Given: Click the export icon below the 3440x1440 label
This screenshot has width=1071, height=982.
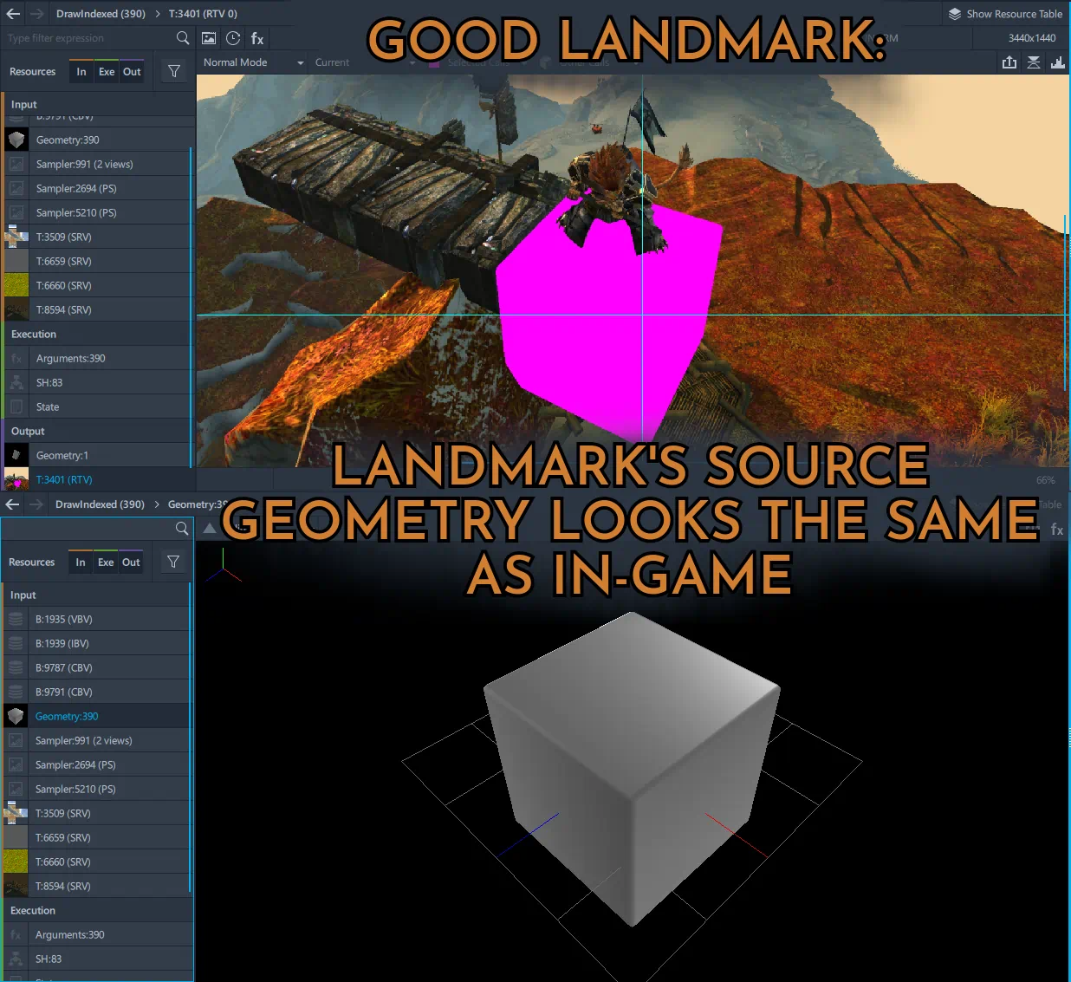Looking at the screenshot, I should point(1009,62).
